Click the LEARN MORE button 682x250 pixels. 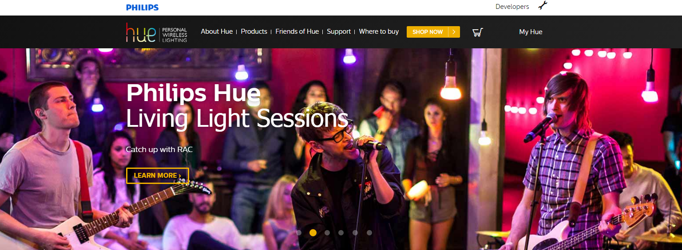(158, 176)
